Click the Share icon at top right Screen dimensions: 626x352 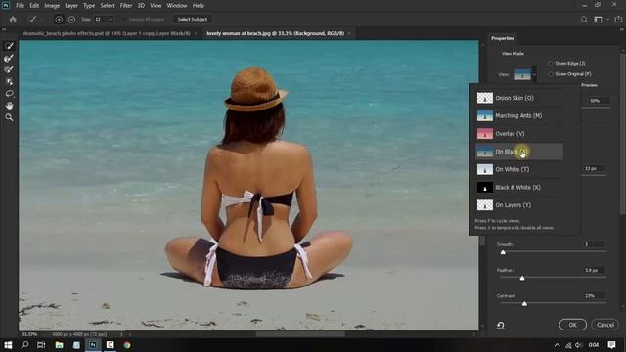tap(618, 20)
